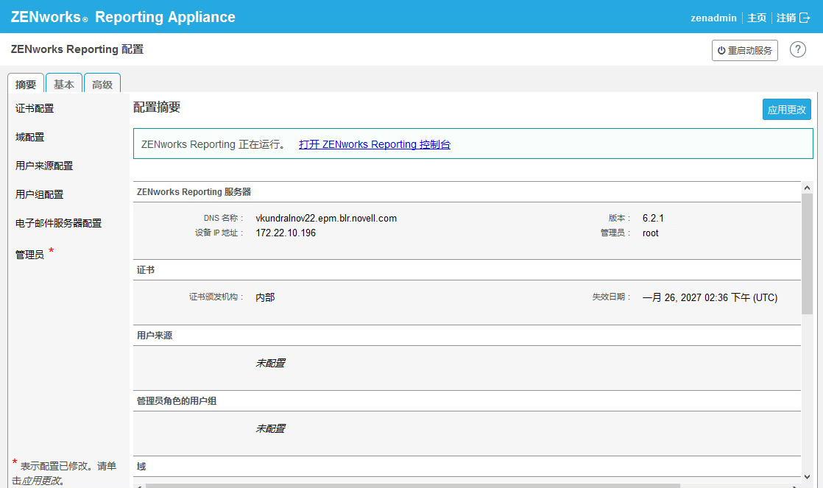The image size is (823, 488).
Task: Switch to the 摘要 tab
Action: tap(26, 84)
